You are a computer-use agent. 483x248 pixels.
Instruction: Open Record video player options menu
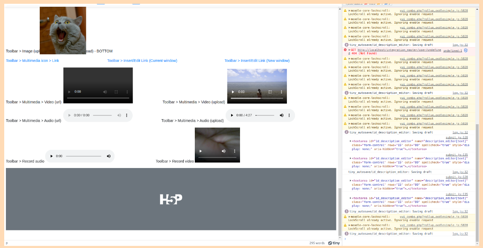(235, 151)
